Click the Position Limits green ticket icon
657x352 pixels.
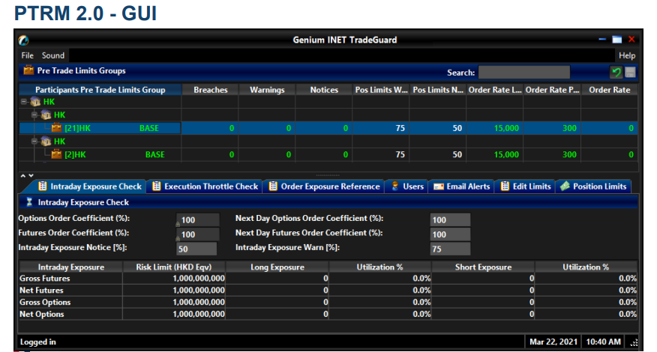565,186
